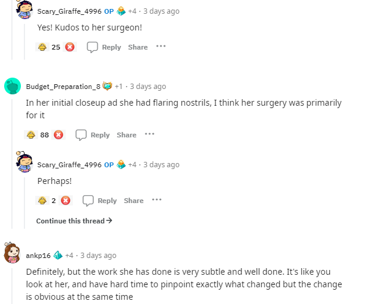The width and height of the screenshot is (371, 304).
Task: Visit ankp16's username profile link
Action: [38, 256]
